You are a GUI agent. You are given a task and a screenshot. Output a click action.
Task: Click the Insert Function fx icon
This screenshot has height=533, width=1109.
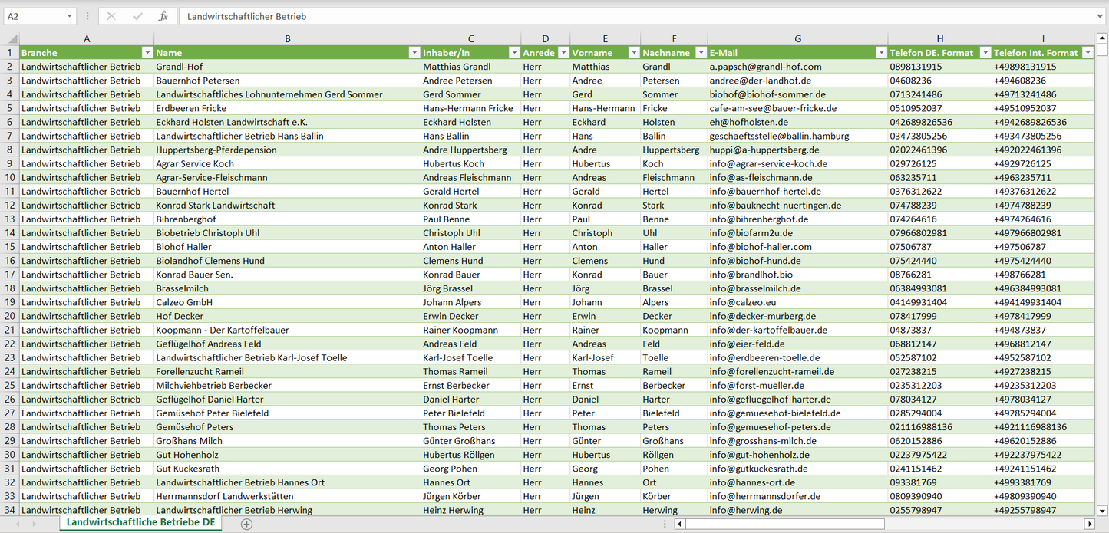click(163, 16)
